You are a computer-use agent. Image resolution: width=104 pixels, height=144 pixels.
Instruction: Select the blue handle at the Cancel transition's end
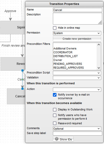[x=22, y=89]
